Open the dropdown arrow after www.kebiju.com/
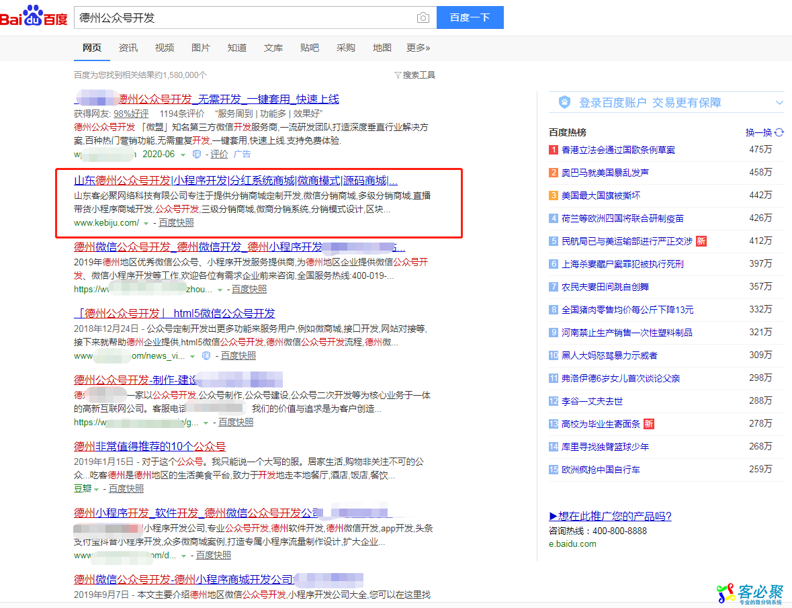 (146, 223)
